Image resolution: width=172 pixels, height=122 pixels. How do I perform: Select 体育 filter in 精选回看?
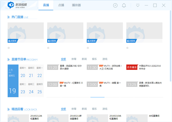[74, 109]
